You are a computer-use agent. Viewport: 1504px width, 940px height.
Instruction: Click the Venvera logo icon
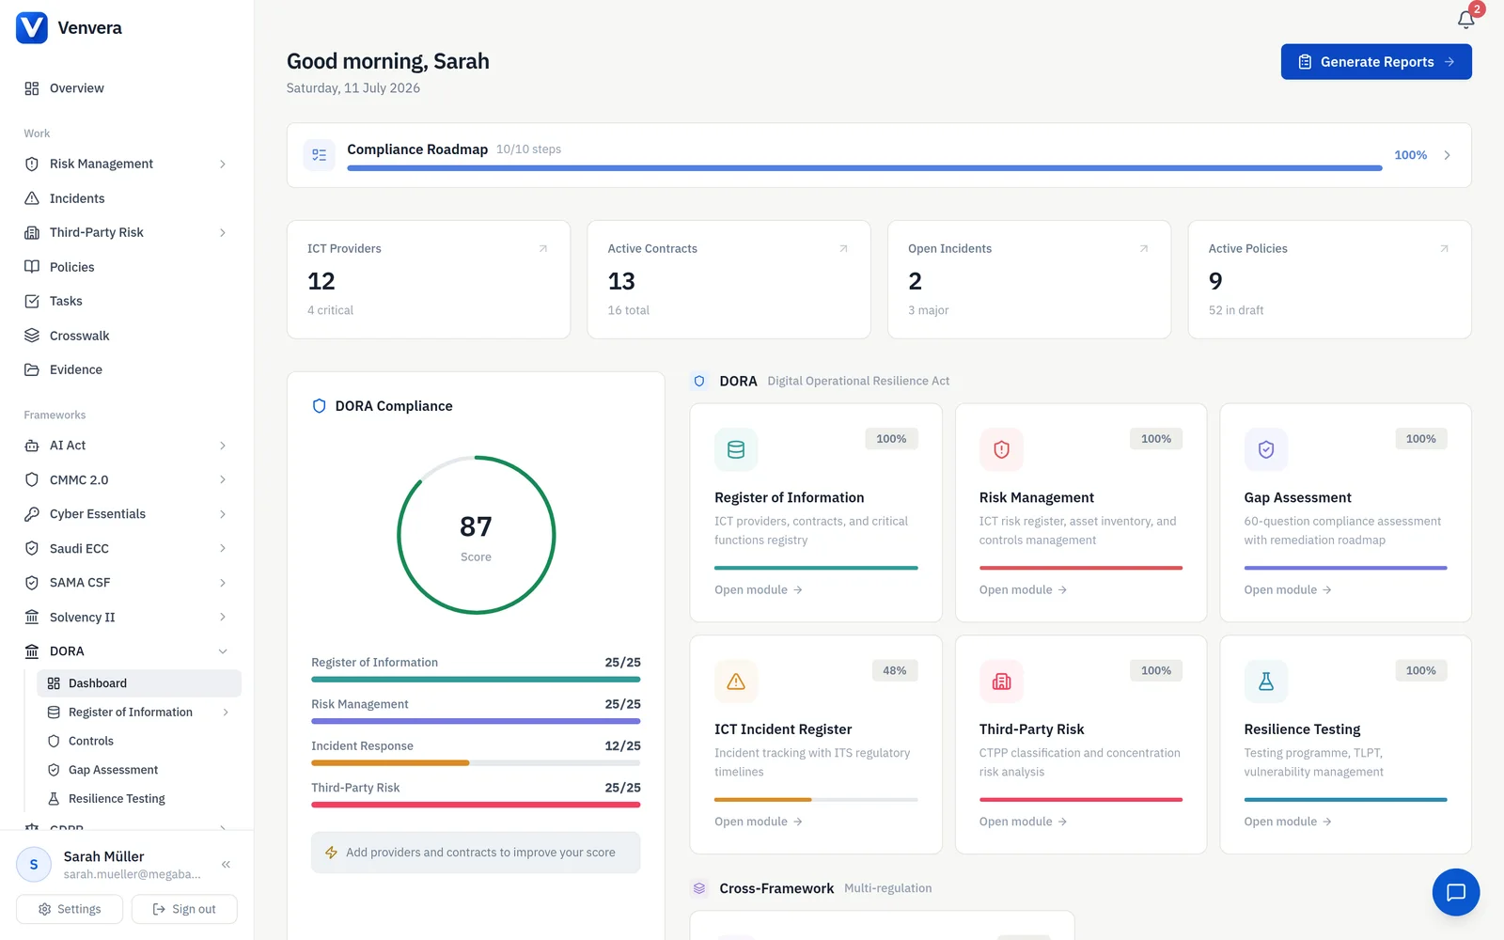click(32, 27)
